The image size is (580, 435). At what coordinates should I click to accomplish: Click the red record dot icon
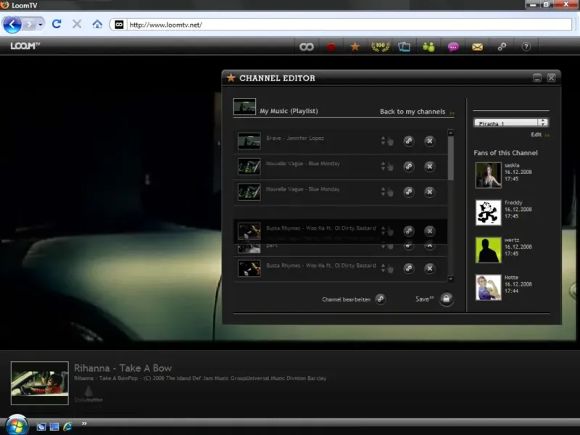pos(331,47)
